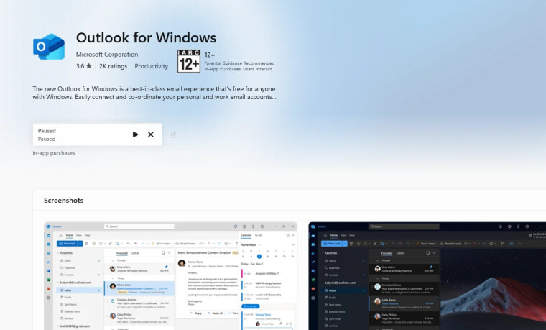The width and height of the screenshot is (546, 330).
Task: Open the Productivity category link
Action: tap(151, 66)
